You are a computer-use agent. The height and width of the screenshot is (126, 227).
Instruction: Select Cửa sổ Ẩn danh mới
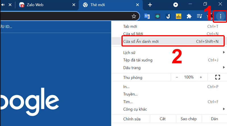(171, 41)
